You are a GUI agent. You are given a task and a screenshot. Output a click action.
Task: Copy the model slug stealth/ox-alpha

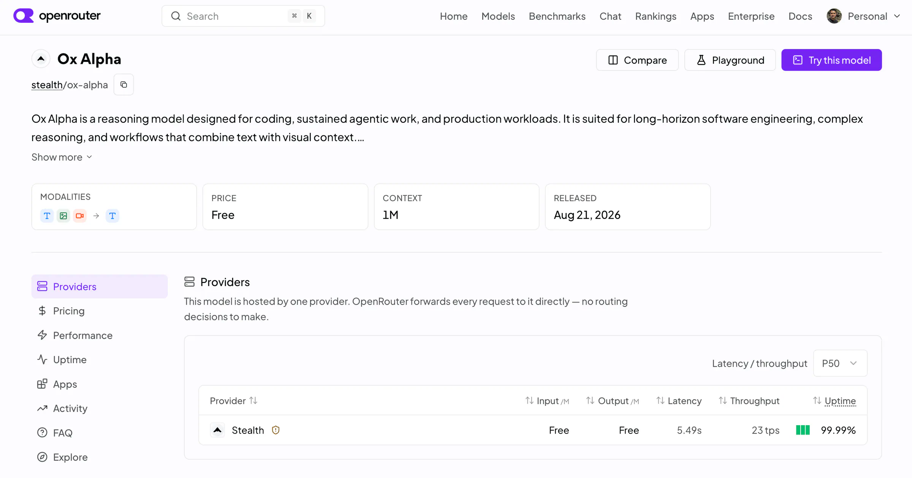[123, 84]
